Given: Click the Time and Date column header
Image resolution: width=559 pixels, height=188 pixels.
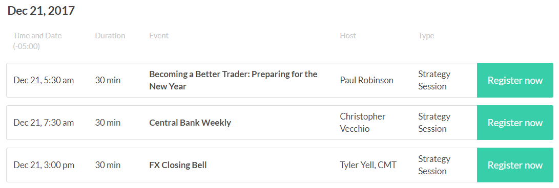Looking at the screenshot, I should (x=37, y=41).
